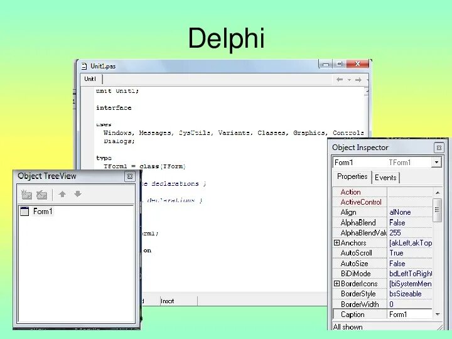The height and width of the screenshot is (339, 452).
Task: Navigate forward with the right arrow in editor
Action: [x=358, y=80]
